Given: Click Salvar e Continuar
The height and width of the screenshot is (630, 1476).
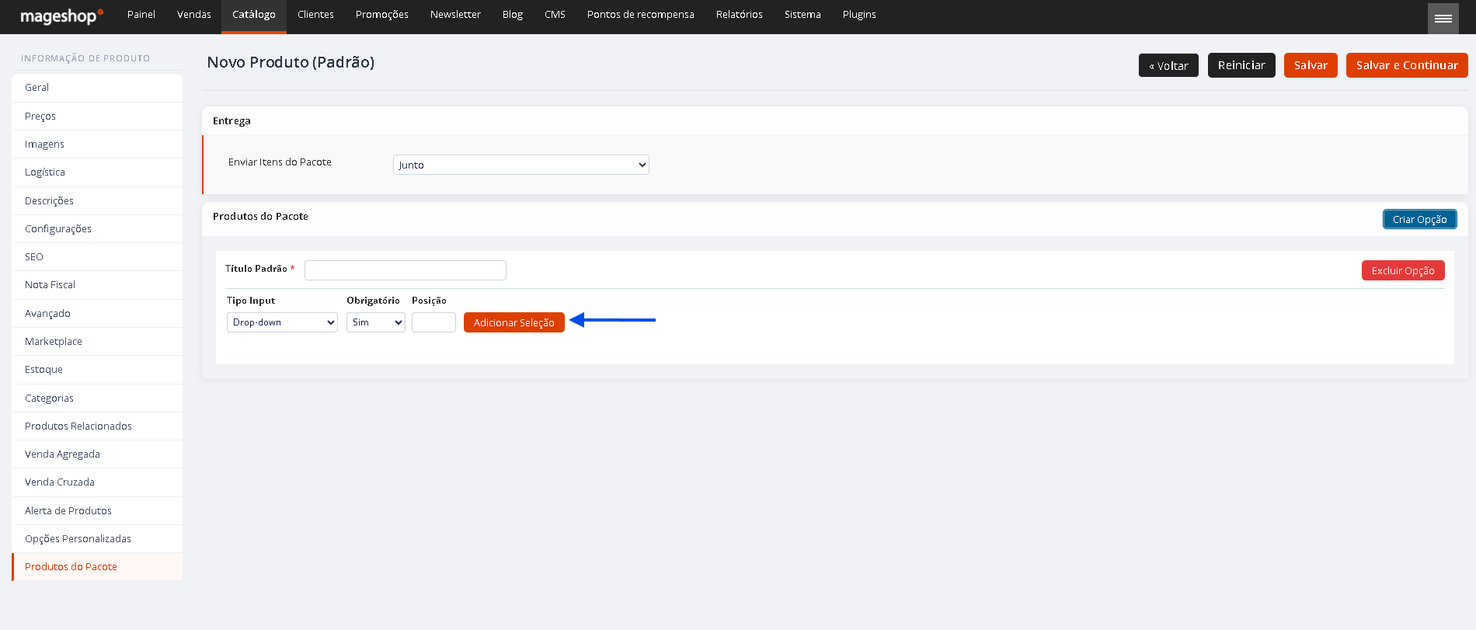Looking at the screenshot, I should click(1407, 65).
